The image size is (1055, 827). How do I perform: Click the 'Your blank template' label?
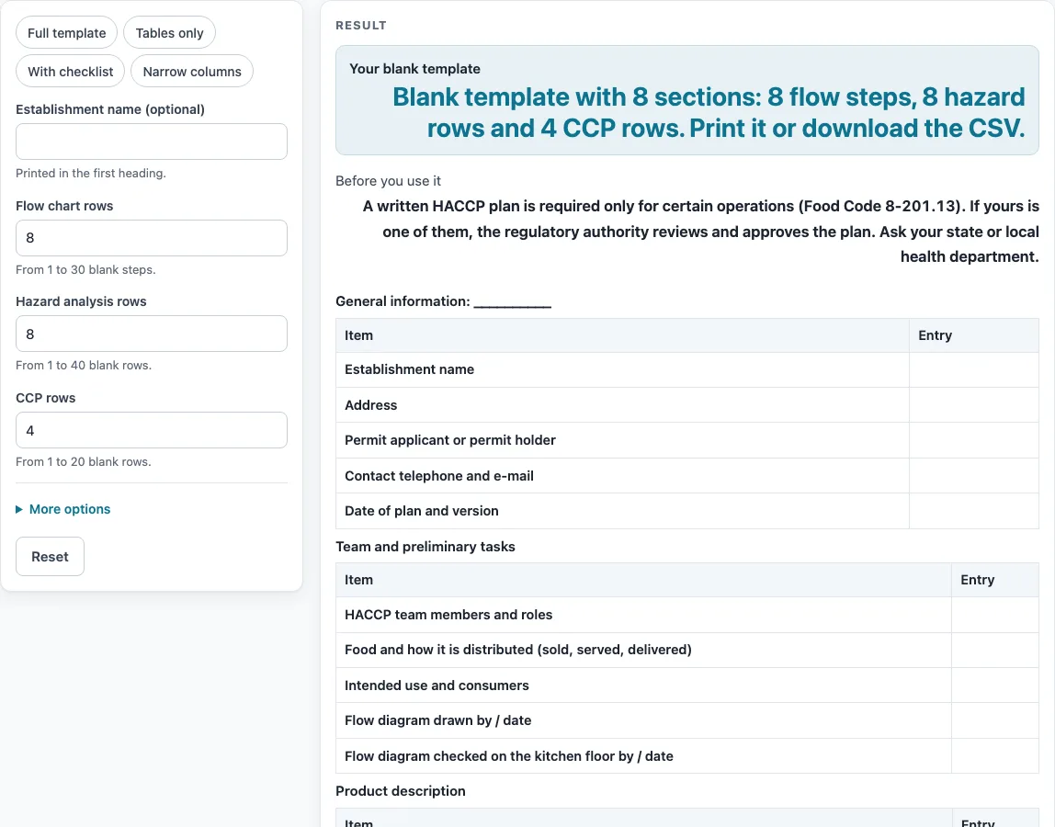[414, 69]
